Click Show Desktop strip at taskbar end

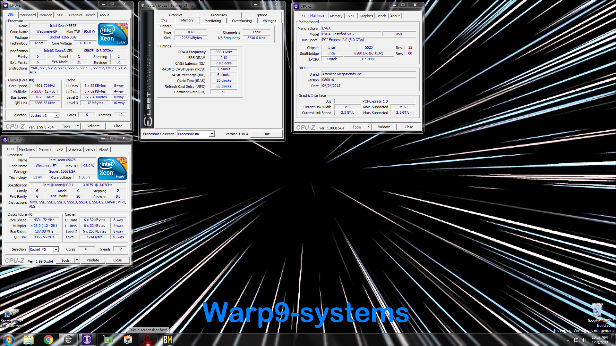[x=613, y=340]
